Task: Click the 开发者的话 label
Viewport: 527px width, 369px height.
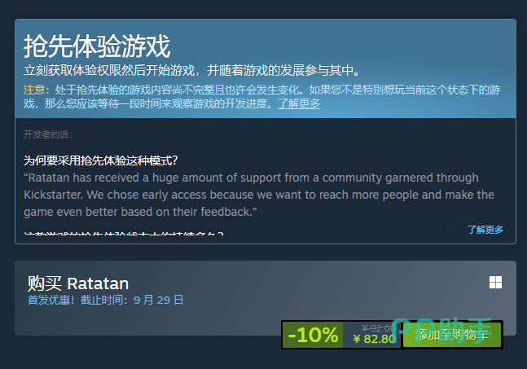Action: click(x=48, y=134)
